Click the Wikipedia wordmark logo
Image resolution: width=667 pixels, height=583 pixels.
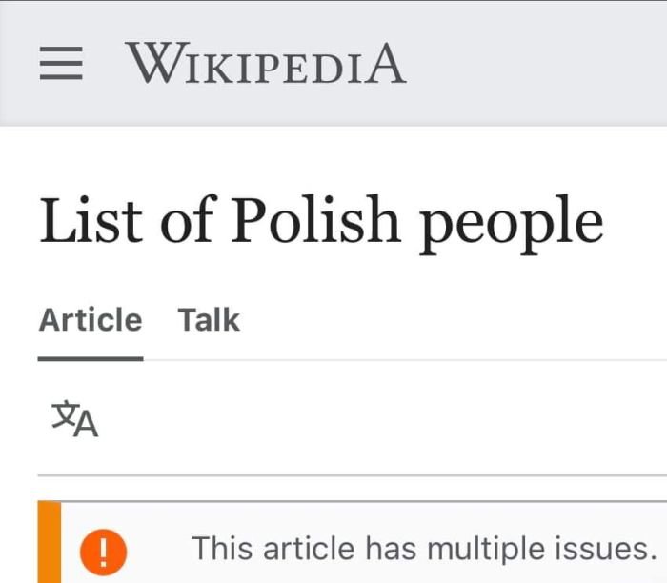[265, 64]
